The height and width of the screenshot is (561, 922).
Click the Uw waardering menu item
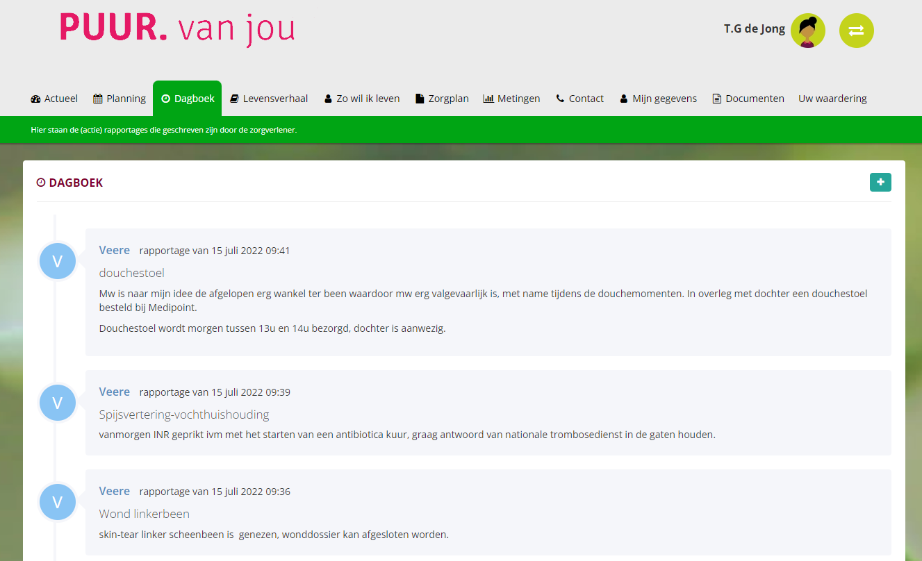[832, 99]
